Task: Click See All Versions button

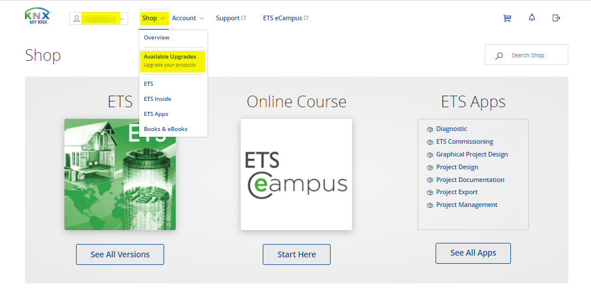Action: (x=120, y=254)
